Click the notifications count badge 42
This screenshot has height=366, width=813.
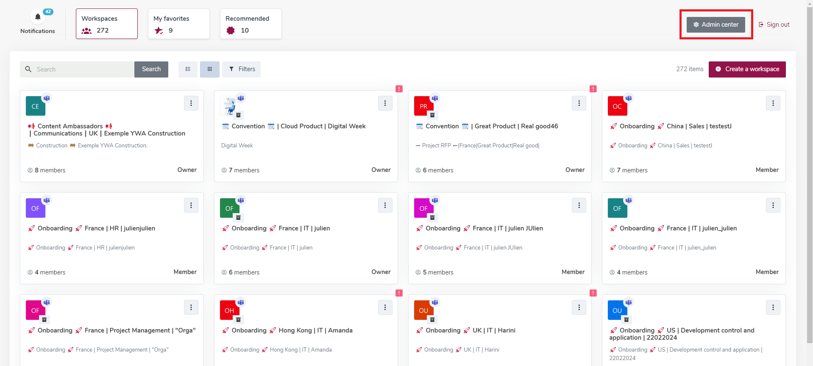click(x=48, y=12)
